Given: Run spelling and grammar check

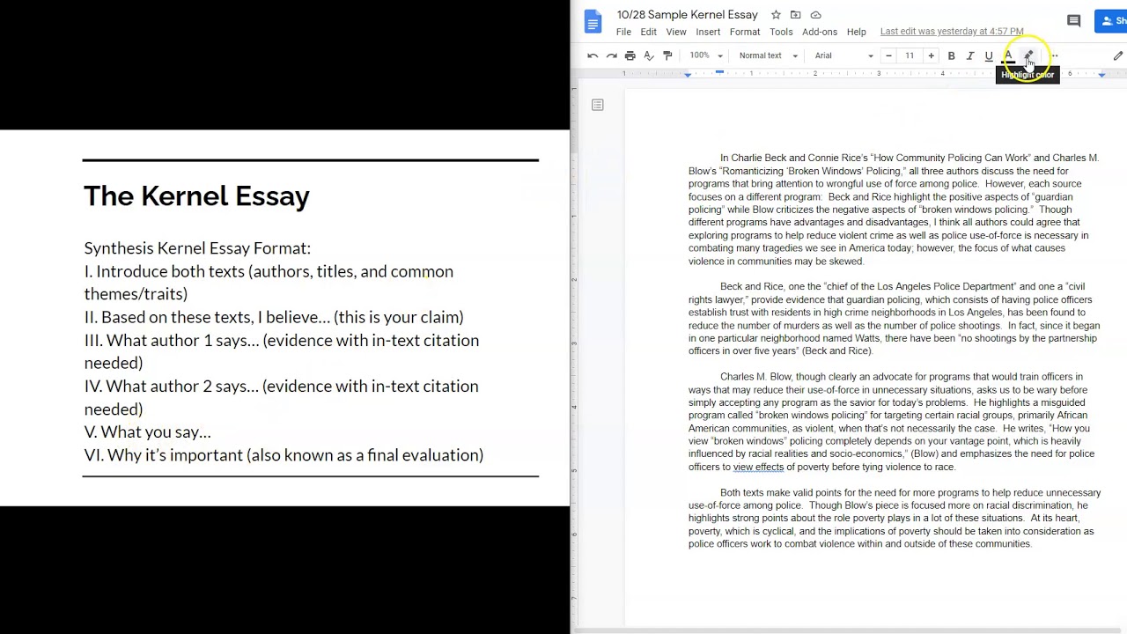Looking at the screenshot, I should (x=649, y=55).
